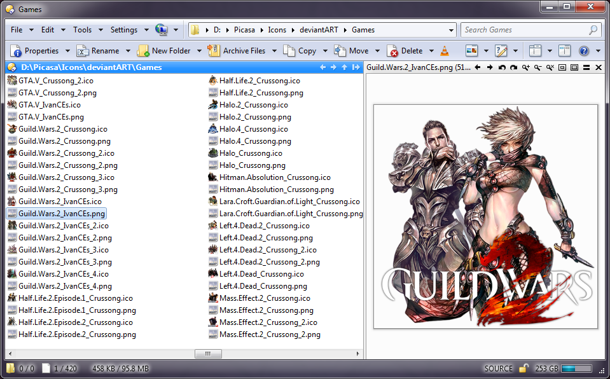The image size is (610, 379).
Task: Select file Left.4.Dead_Crussong.ico
Action: point(256,274)
